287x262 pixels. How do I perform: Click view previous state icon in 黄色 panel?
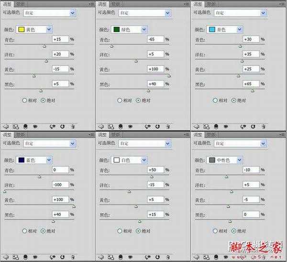[x=53, y=126]
